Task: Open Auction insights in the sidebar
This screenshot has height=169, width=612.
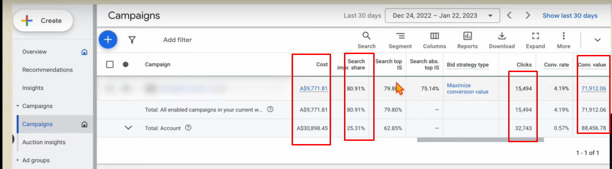Action: (x=44, y=142)
